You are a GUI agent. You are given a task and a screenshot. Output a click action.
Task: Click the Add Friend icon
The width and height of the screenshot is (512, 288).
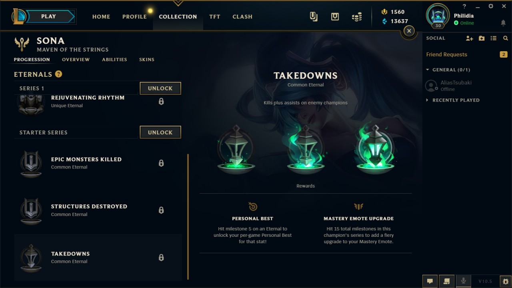point(470,38)
